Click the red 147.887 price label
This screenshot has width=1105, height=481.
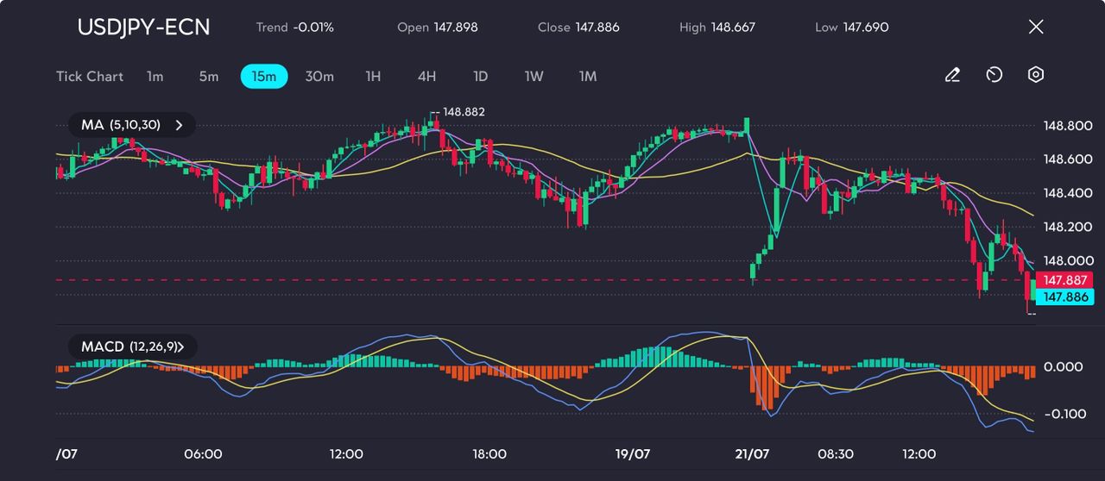pyautogui.click(x=1064, y=280)
